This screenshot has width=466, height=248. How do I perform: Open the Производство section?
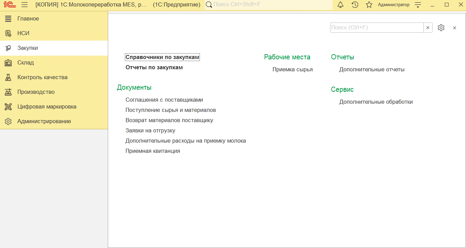click(x=36, y=92)
